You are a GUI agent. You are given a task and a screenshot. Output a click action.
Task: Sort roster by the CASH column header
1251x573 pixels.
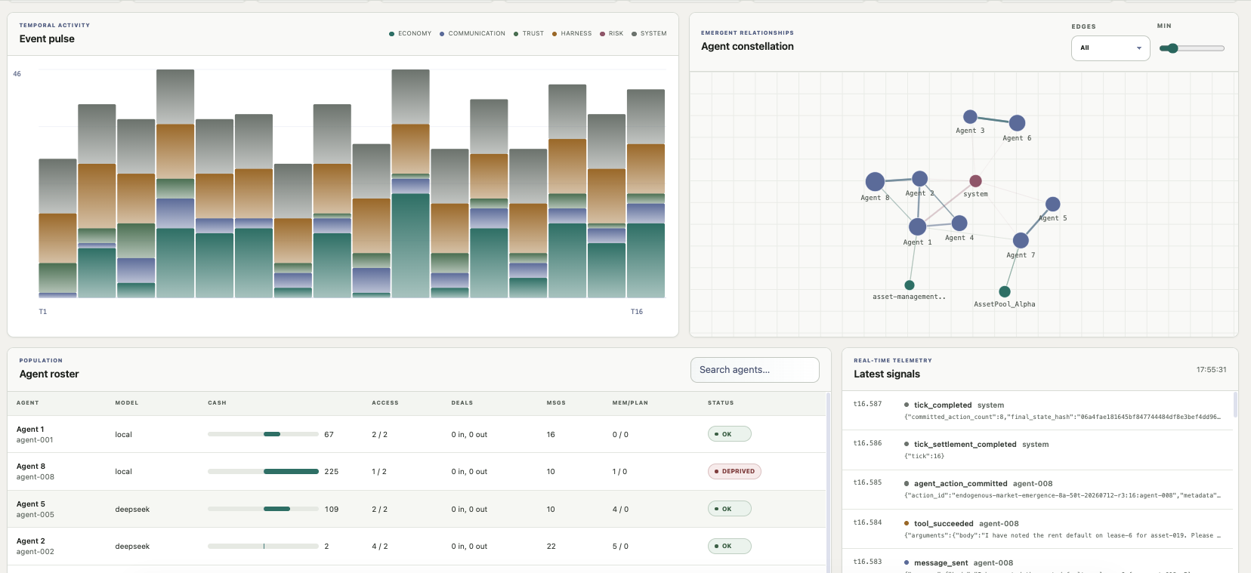pos(217,403)
